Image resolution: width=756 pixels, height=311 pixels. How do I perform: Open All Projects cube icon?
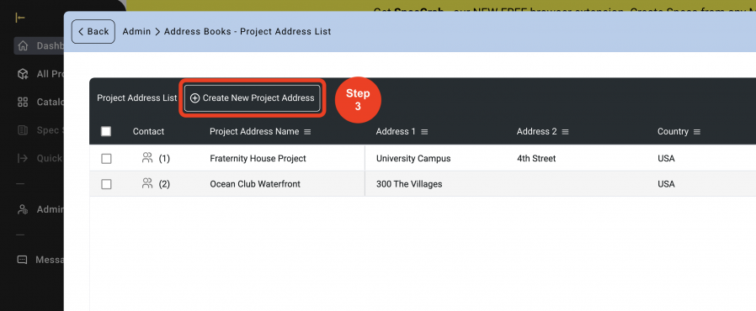click(x=23, y=74)
